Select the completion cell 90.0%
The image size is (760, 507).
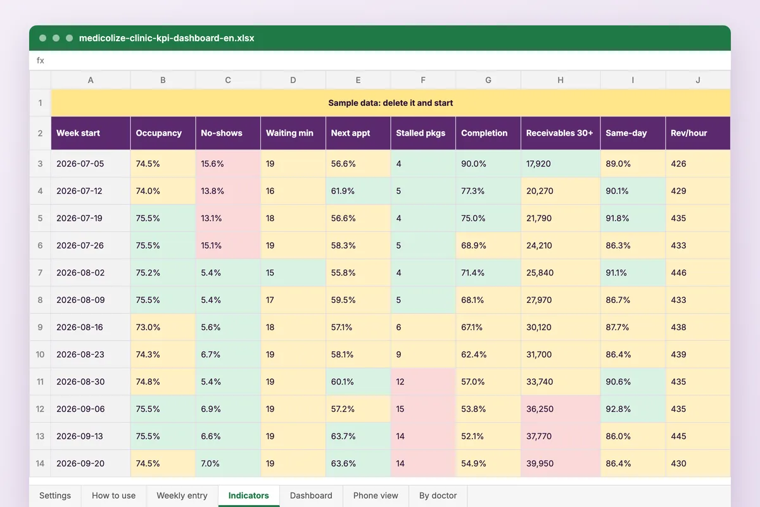[488, 164]
